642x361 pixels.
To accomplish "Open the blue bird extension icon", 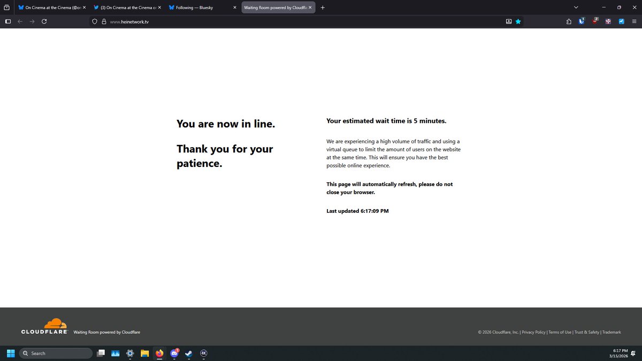I will tap(621, 22).
